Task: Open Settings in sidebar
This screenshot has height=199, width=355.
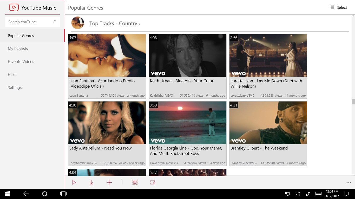Action: (x=32, y=88)
